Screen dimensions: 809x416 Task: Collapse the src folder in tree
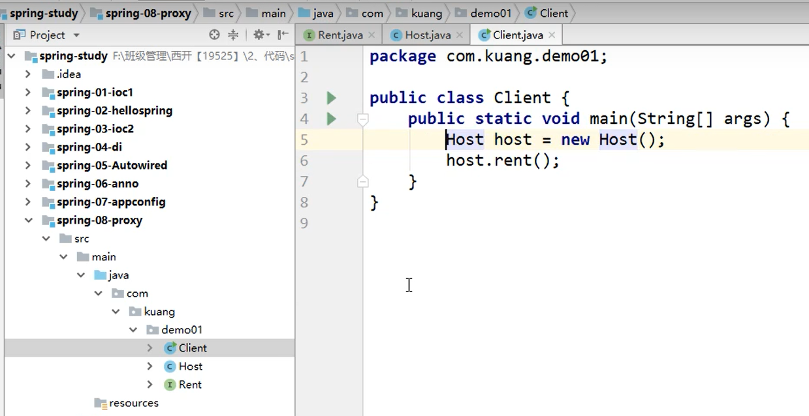[x=46, y=239]
